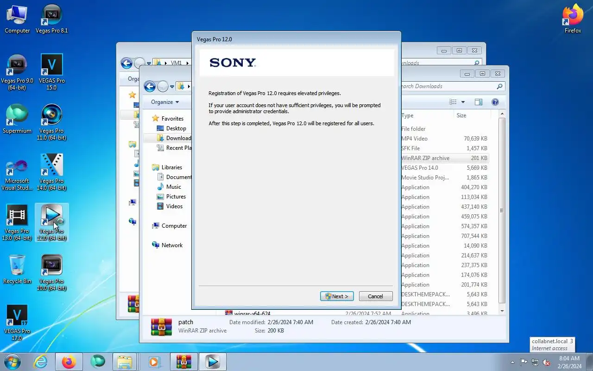Select Network in the navigation pane
The height and width of the screenshot is (371, 593).
167,245
